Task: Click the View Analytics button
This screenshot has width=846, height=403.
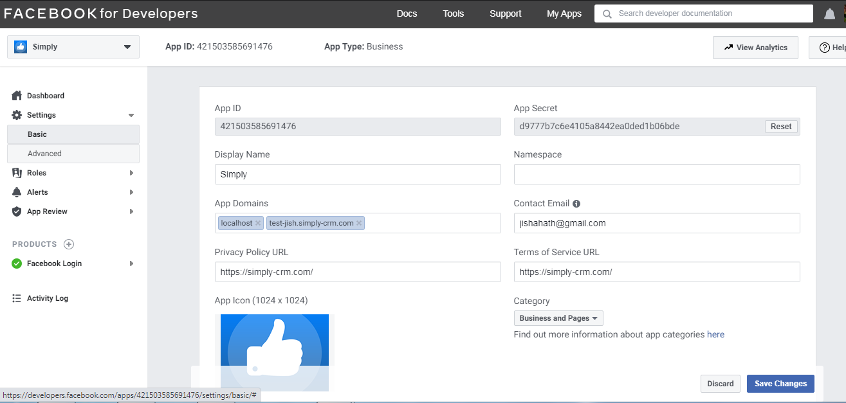Action: (x=755, y=48)
